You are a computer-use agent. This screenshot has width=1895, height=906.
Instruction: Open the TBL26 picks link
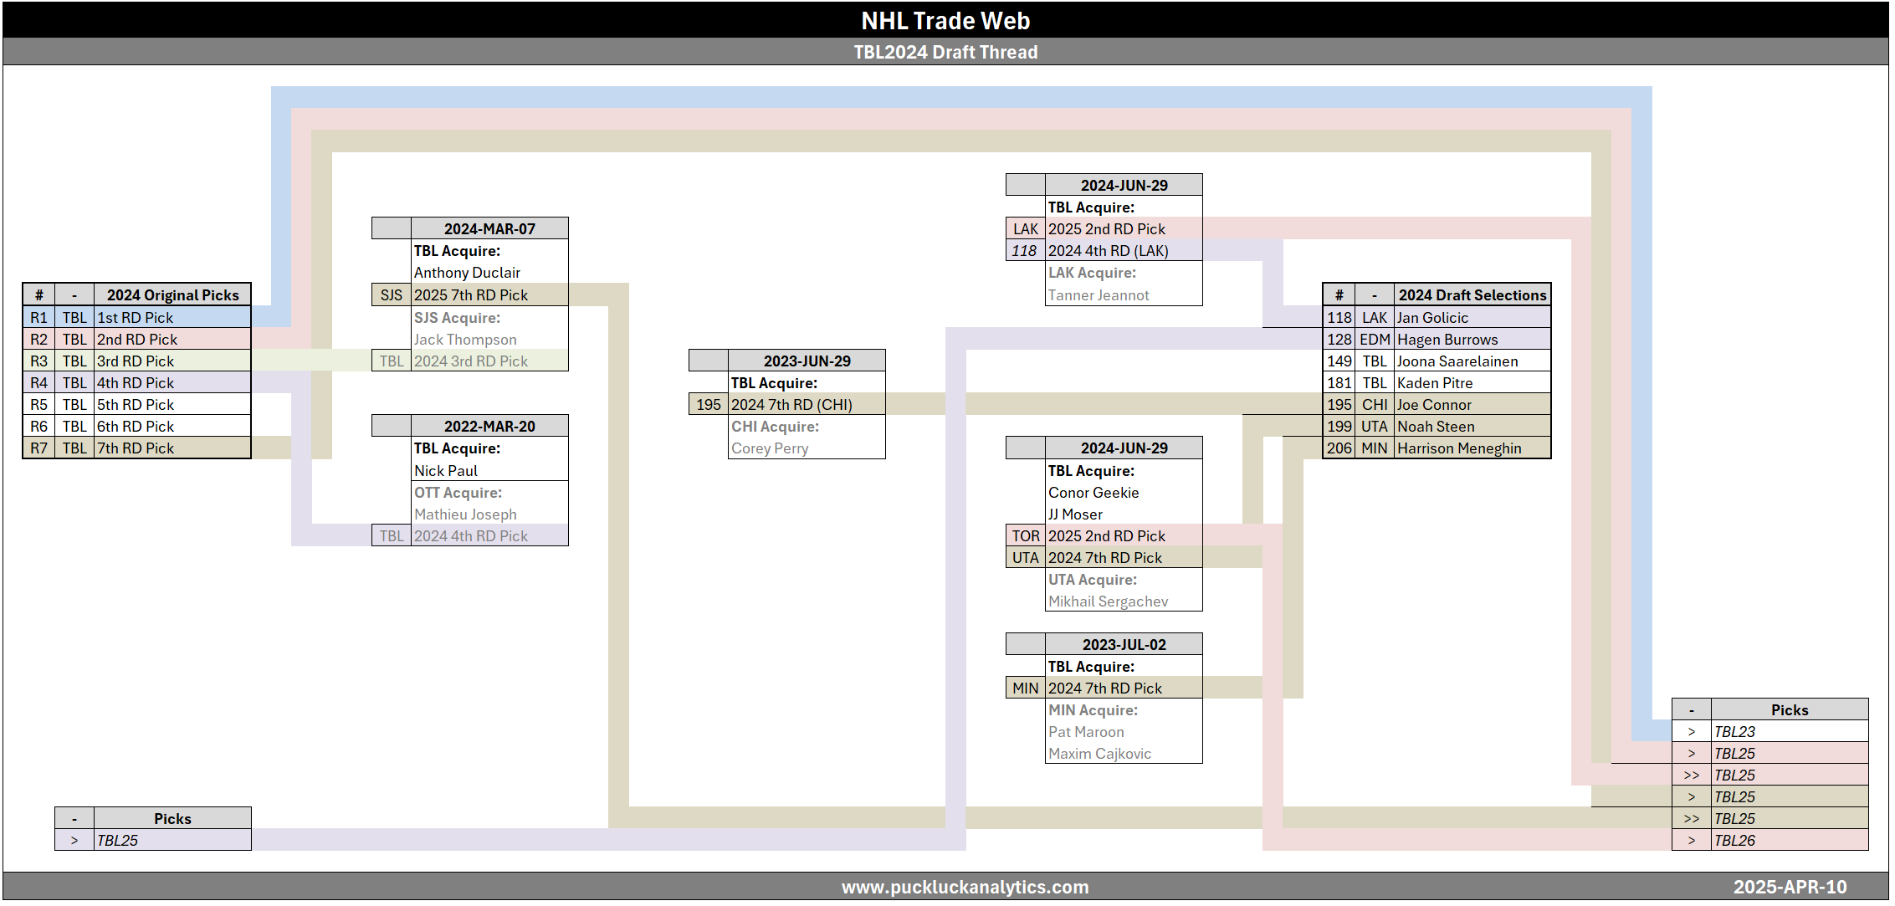coord(1734,840)
